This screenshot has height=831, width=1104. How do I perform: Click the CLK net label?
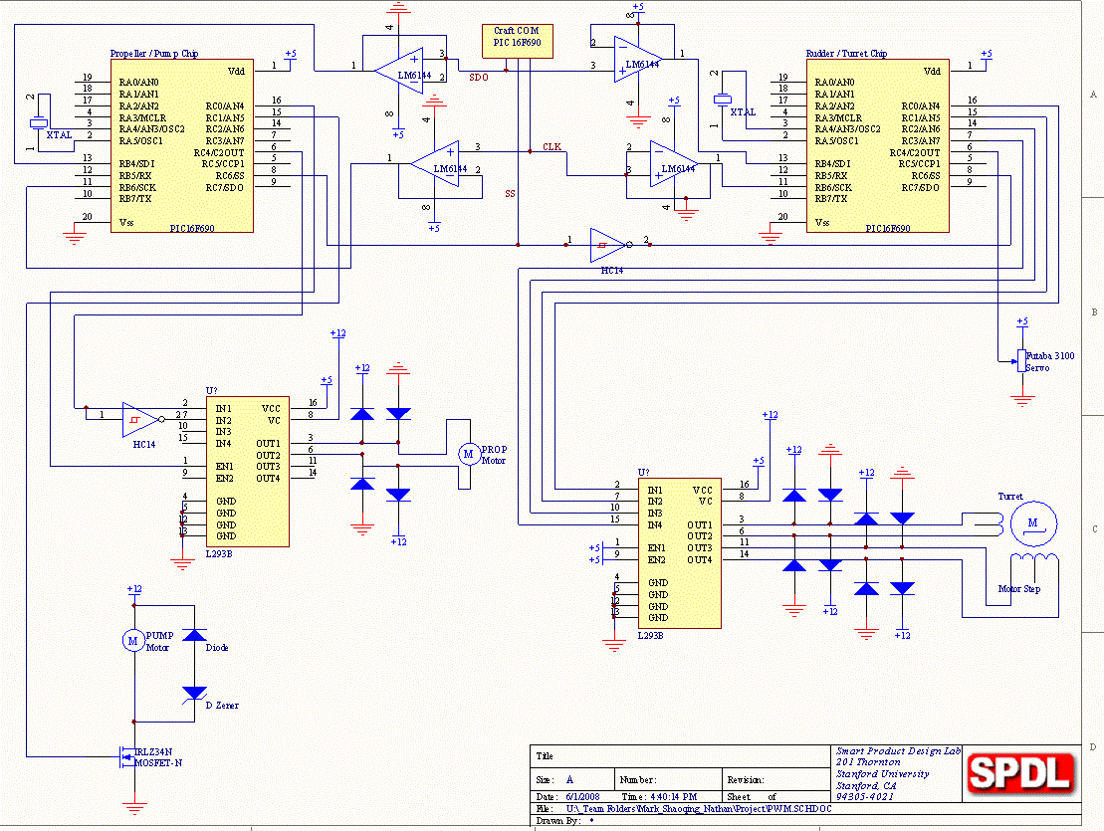[x=552, y=147]
